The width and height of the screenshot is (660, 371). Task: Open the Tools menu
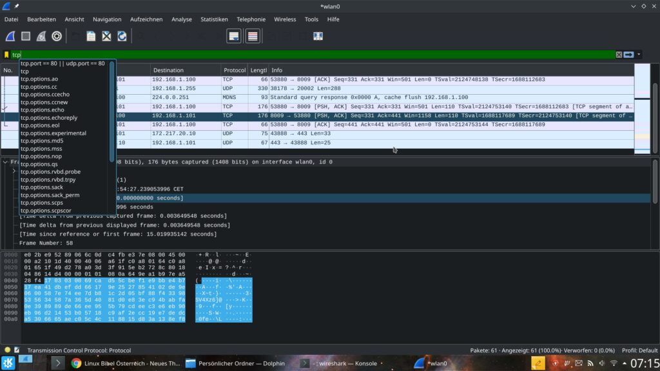coord(311,19)
